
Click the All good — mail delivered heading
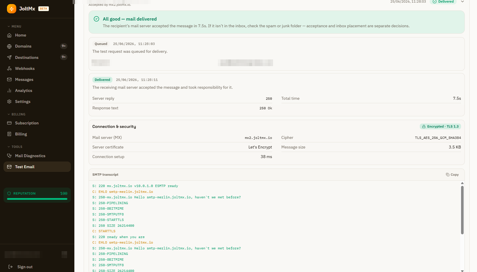pyautogui.click(x=130, y=19)
